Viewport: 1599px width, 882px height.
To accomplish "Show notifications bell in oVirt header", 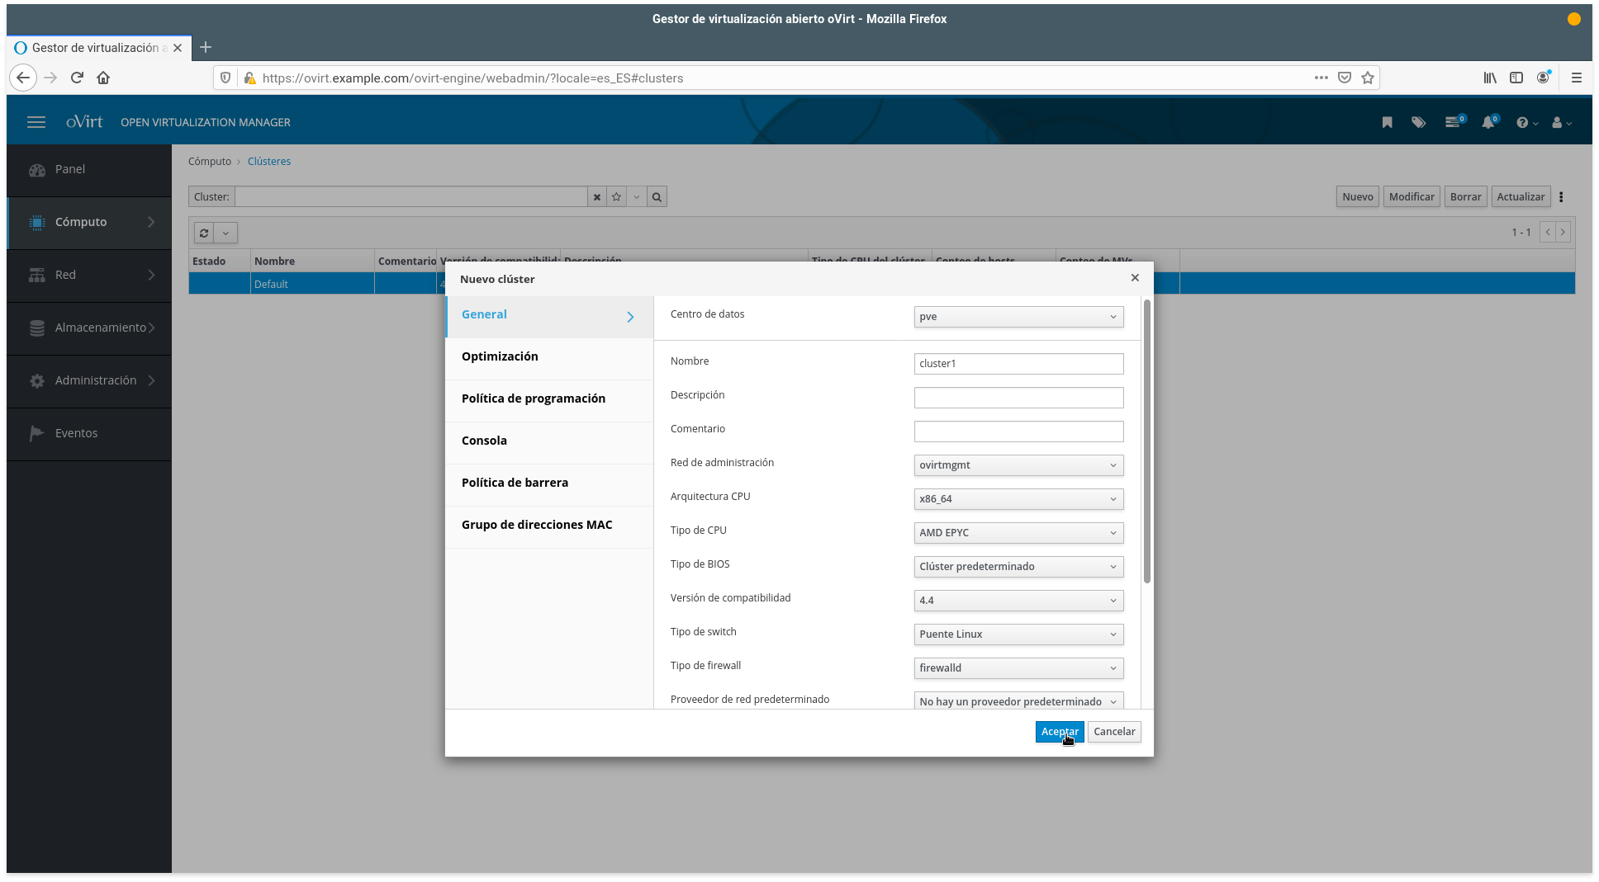I will (1488, 122).
